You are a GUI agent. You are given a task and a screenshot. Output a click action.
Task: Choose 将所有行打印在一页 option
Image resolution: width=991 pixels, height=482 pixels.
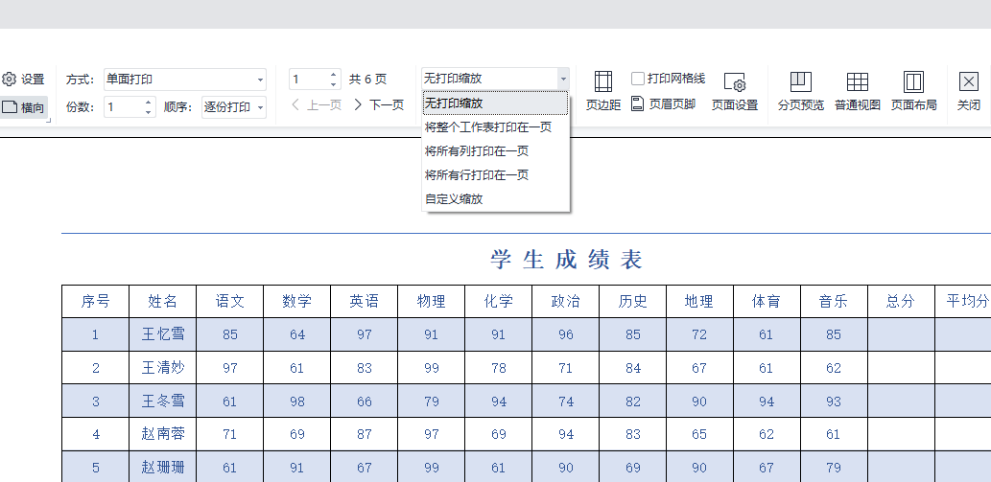[495, 174]
